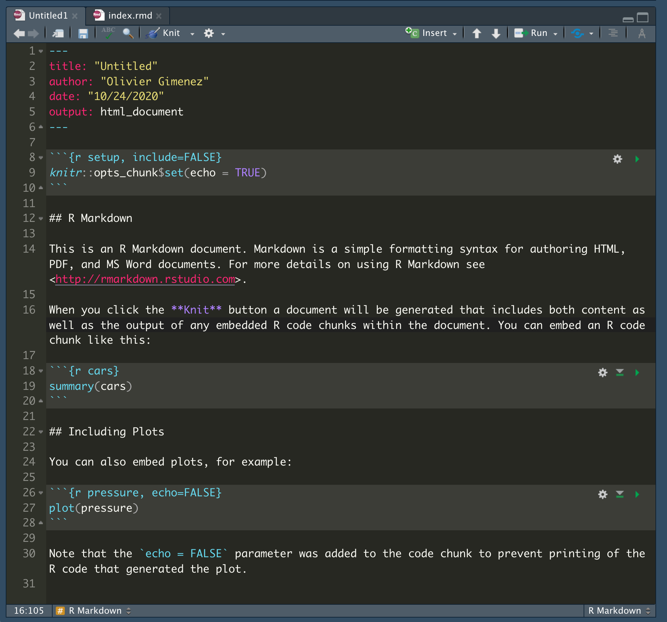Click line number 31 in gutter
Screen dimensions: 667x622
29,584
